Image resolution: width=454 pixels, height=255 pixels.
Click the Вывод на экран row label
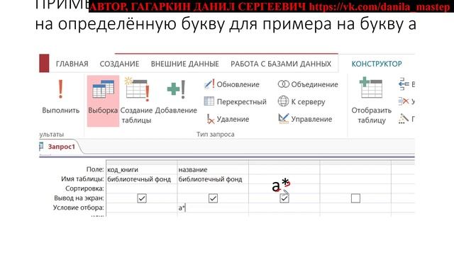pos(79,198)
